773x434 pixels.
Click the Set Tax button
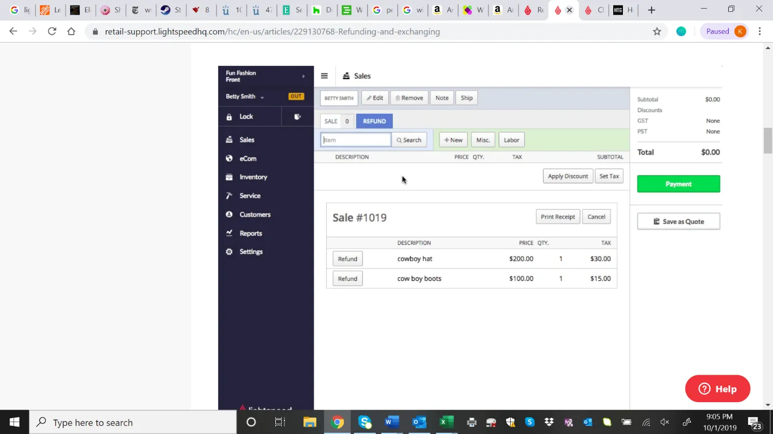(x=609, y=176)
